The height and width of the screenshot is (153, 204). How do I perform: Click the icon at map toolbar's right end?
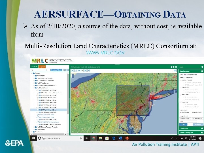pyautogui.click(x=175, y=71)
